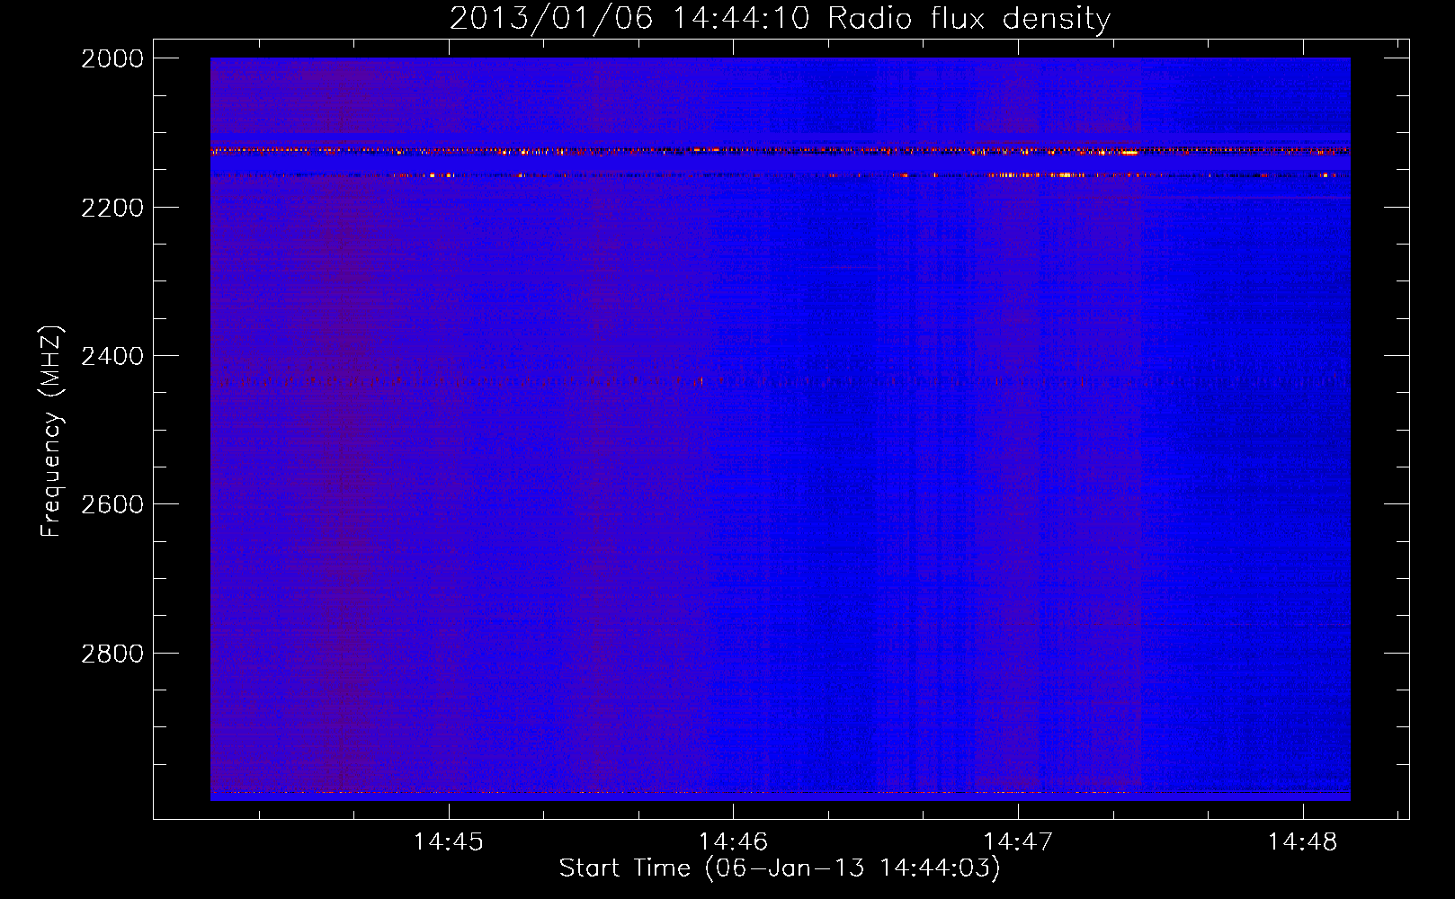Click the plot title 'Radio flux density'
This screenshot has width=1455, height=899.
(969, 19)
